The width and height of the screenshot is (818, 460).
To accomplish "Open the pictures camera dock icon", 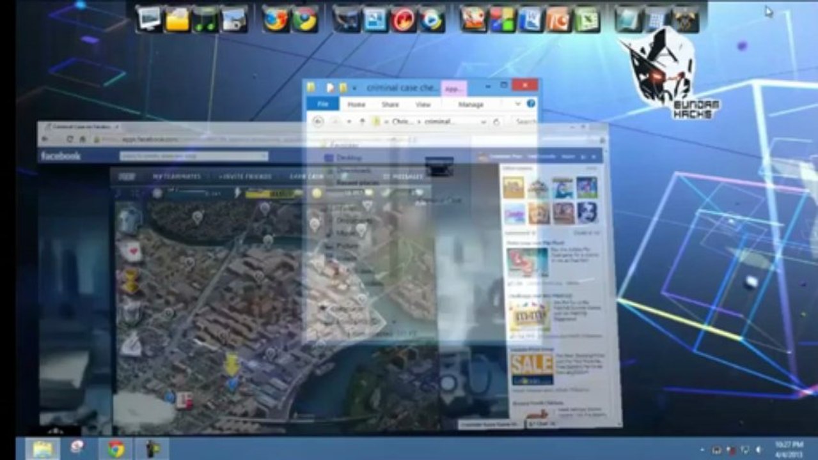I will click(x=233, y=19).
